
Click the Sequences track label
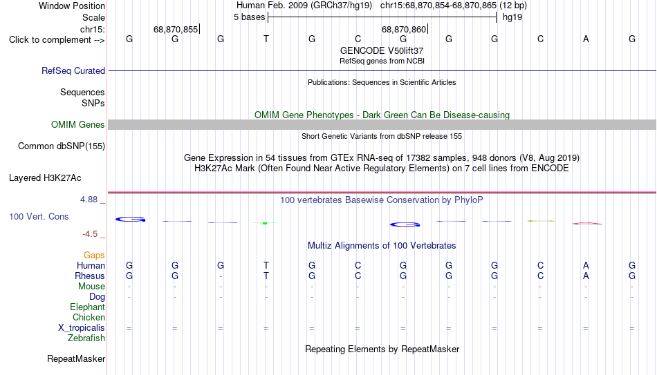click(82, 92)
